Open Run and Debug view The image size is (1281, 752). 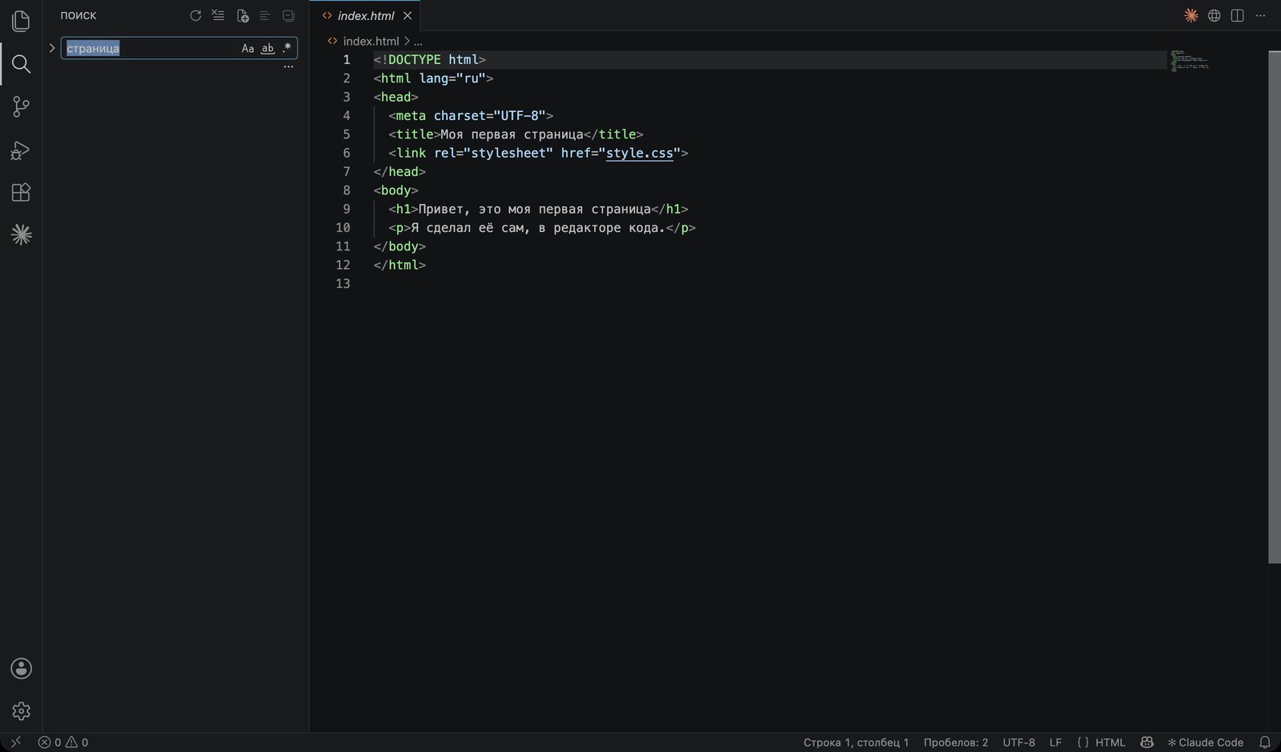[x=21, y=150]
